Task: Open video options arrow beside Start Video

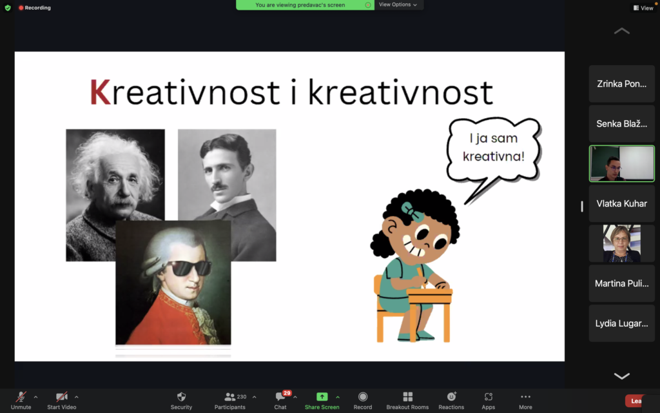Action: 76,397
